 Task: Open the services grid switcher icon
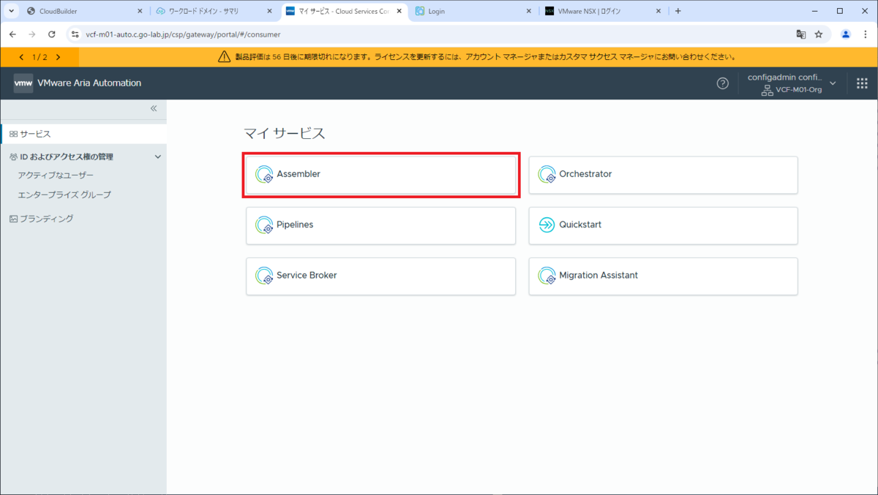[x=862, y=83]
